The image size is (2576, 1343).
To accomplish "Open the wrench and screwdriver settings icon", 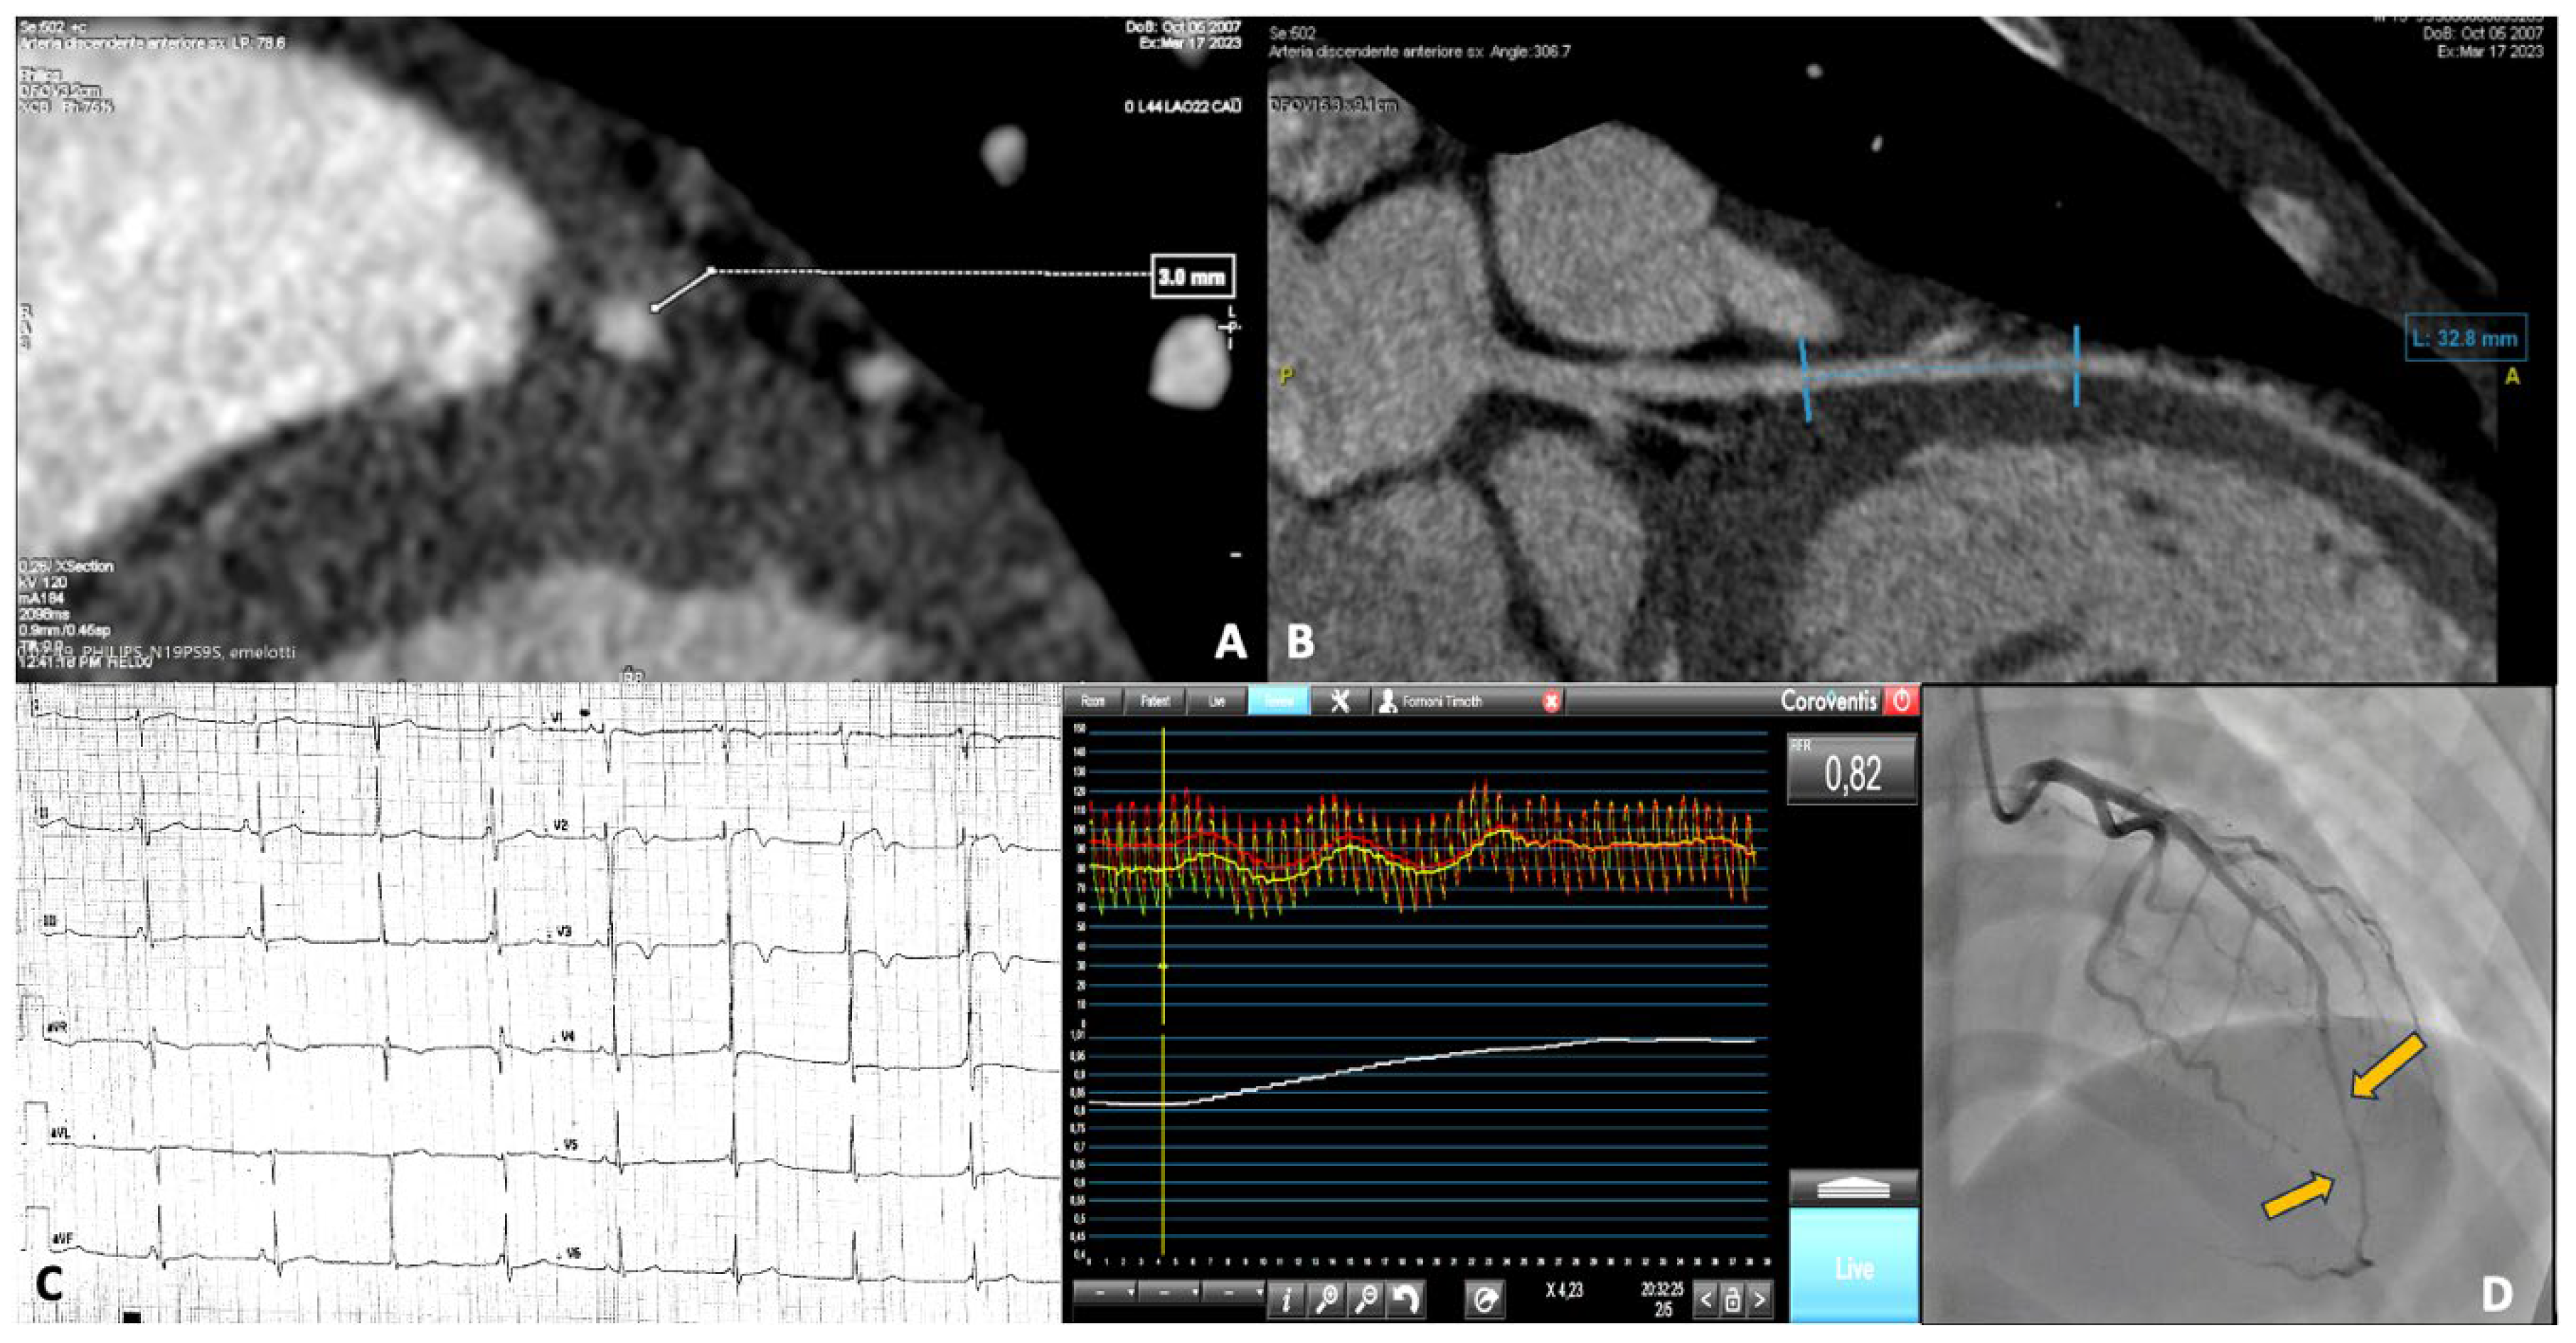I will [x=1340, y=702].
